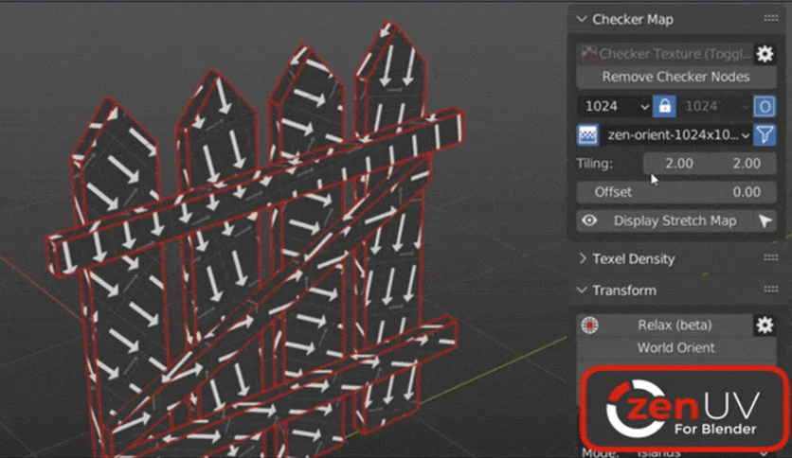Open the second greyed 1024 dropdown
The image size is (792, 458).
(x=714, y=106)
